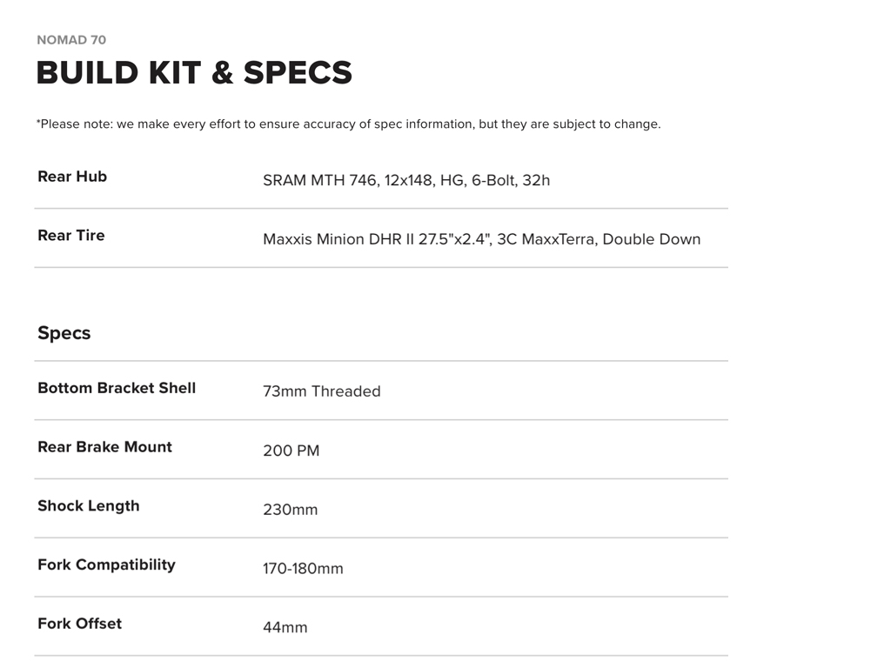
Task: Select the Bottom Bracket Shell label
Action: tap(117, 388)
